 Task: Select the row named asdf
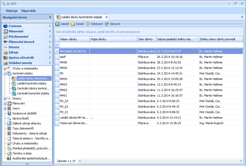149,57
